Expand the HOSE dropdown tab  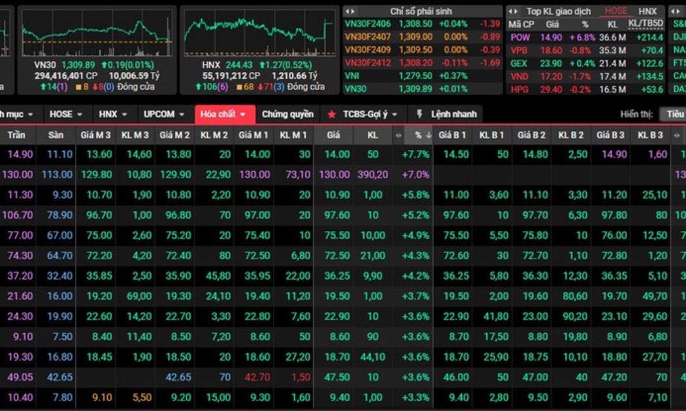[66, 114]
